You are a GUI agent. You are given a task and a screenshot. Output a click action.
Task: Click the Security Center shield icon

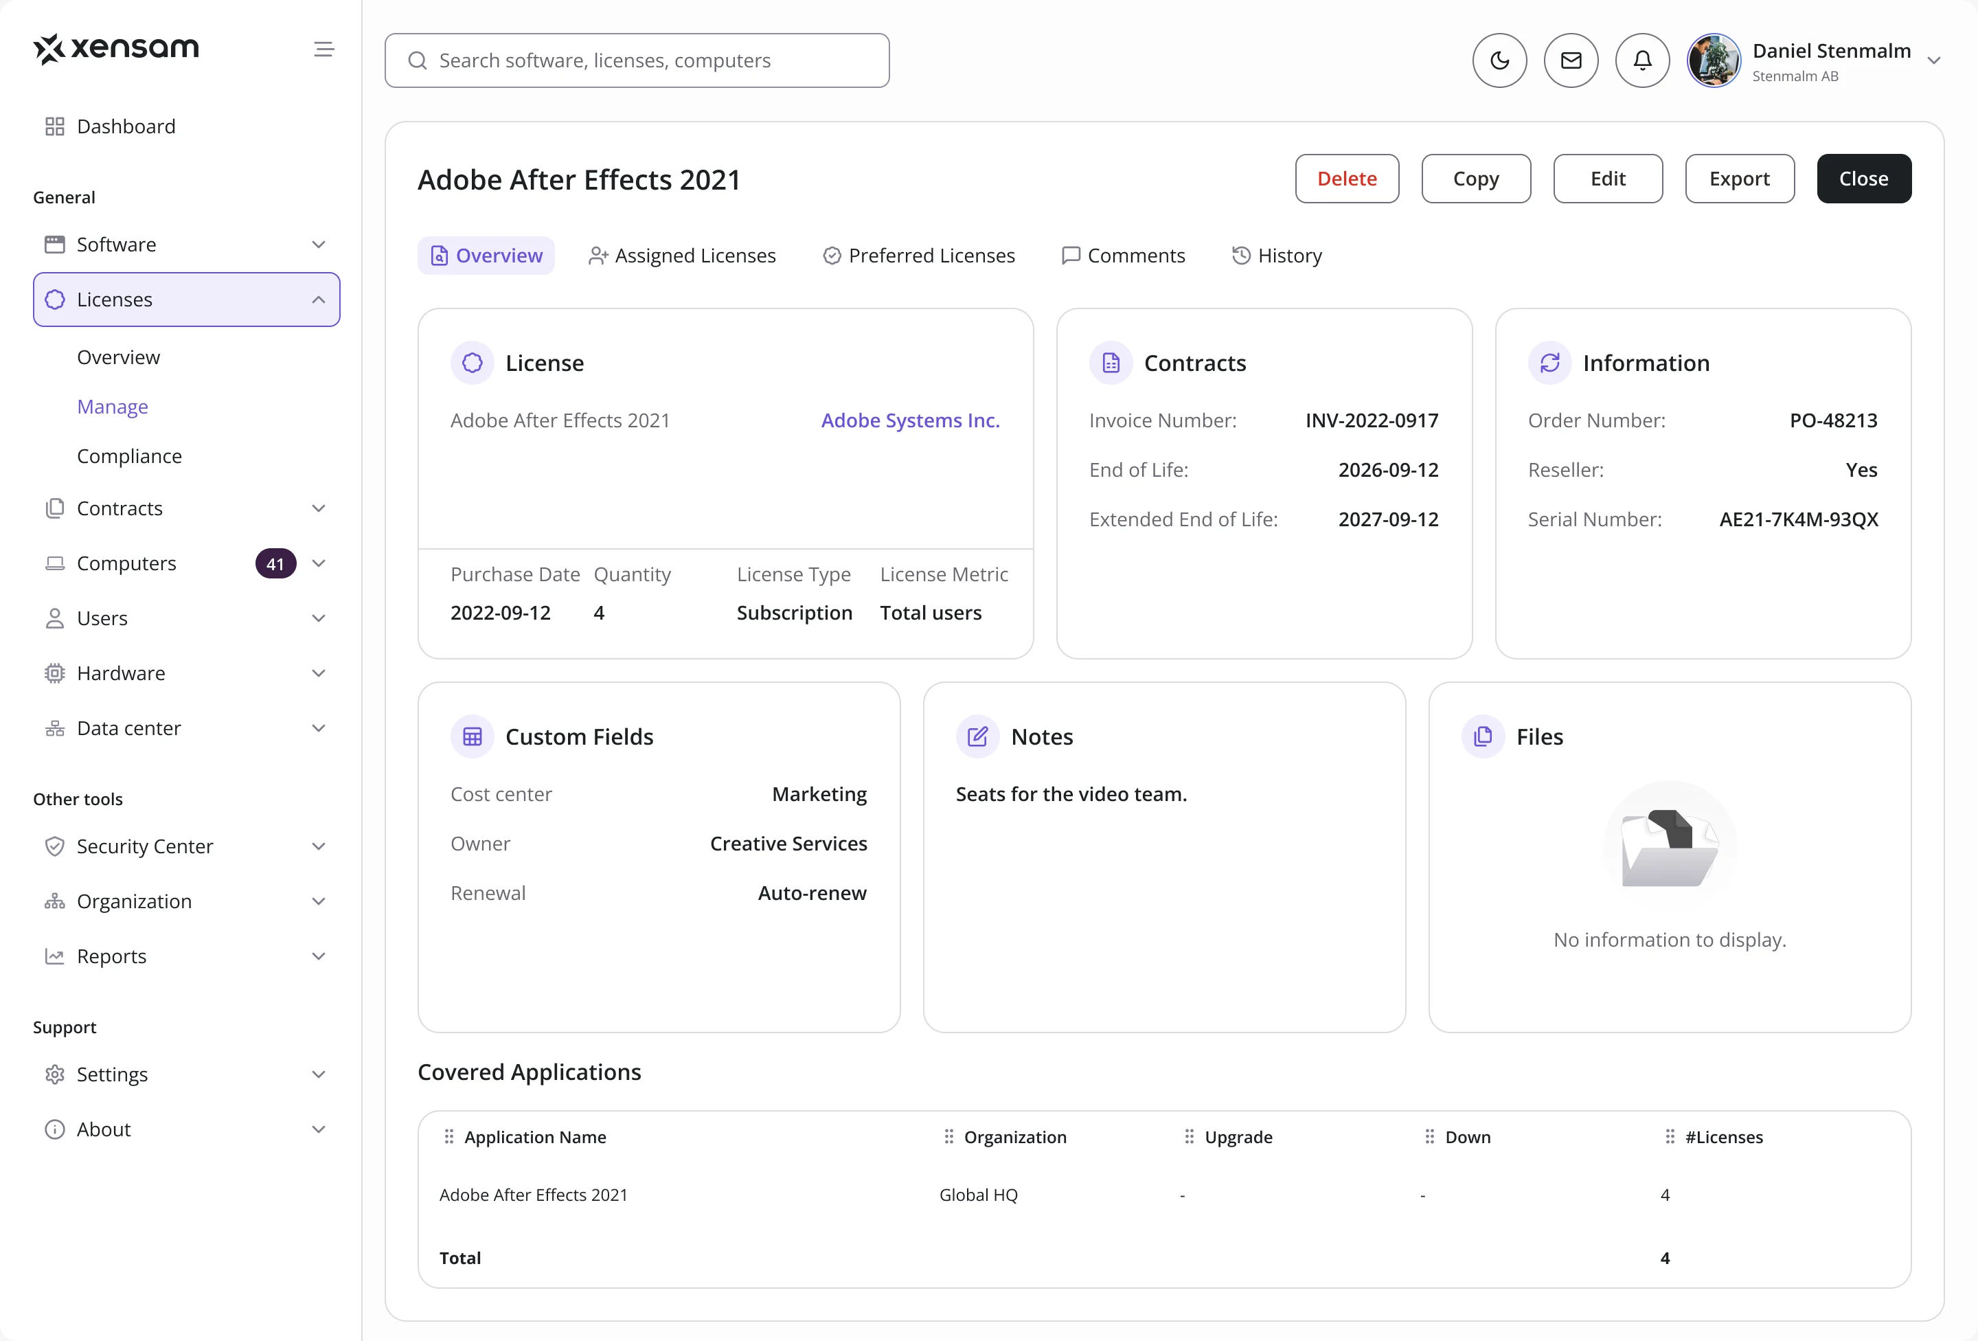click(54, 846)
